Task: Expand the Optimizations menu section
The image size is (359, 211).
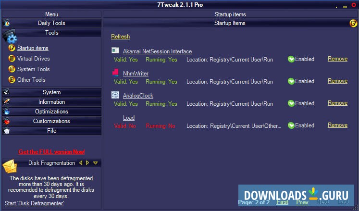Action: pyautogui.click(x=52, y=112)
